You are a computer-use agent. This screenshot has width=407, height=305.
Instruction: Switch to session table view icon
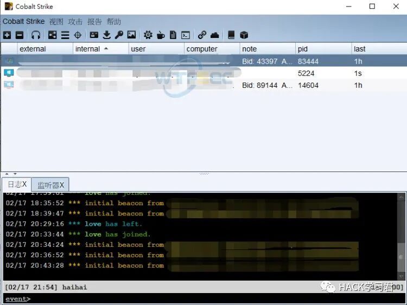(65, 35)
